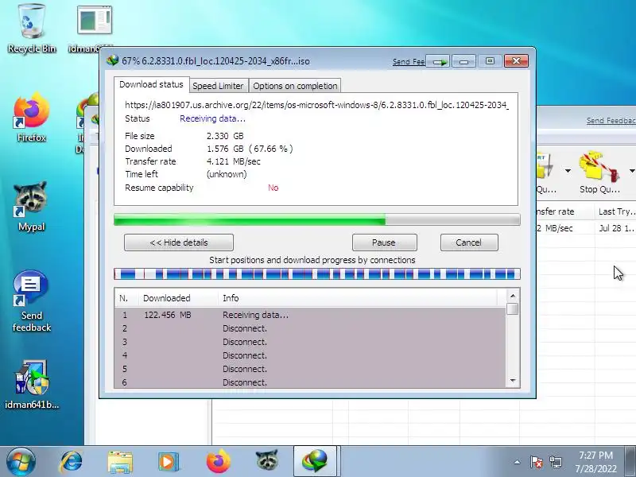
Task: Click the taskbar clock showing 7:27 PM
Action: [x=595, y=462]
